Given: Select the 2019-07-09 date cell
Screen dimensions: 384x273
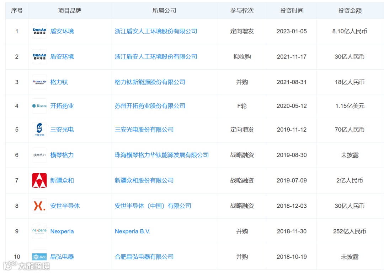Looking at the screenshot, I should coord(292,181).
